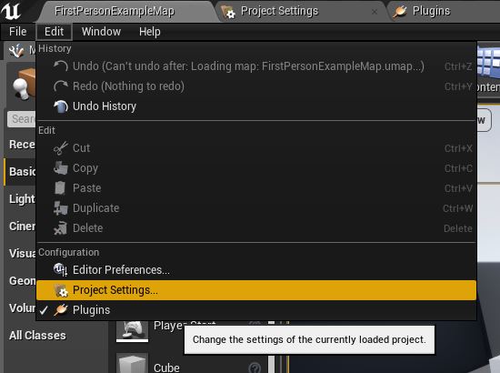Open the Help menu

(x=150, y=32)
